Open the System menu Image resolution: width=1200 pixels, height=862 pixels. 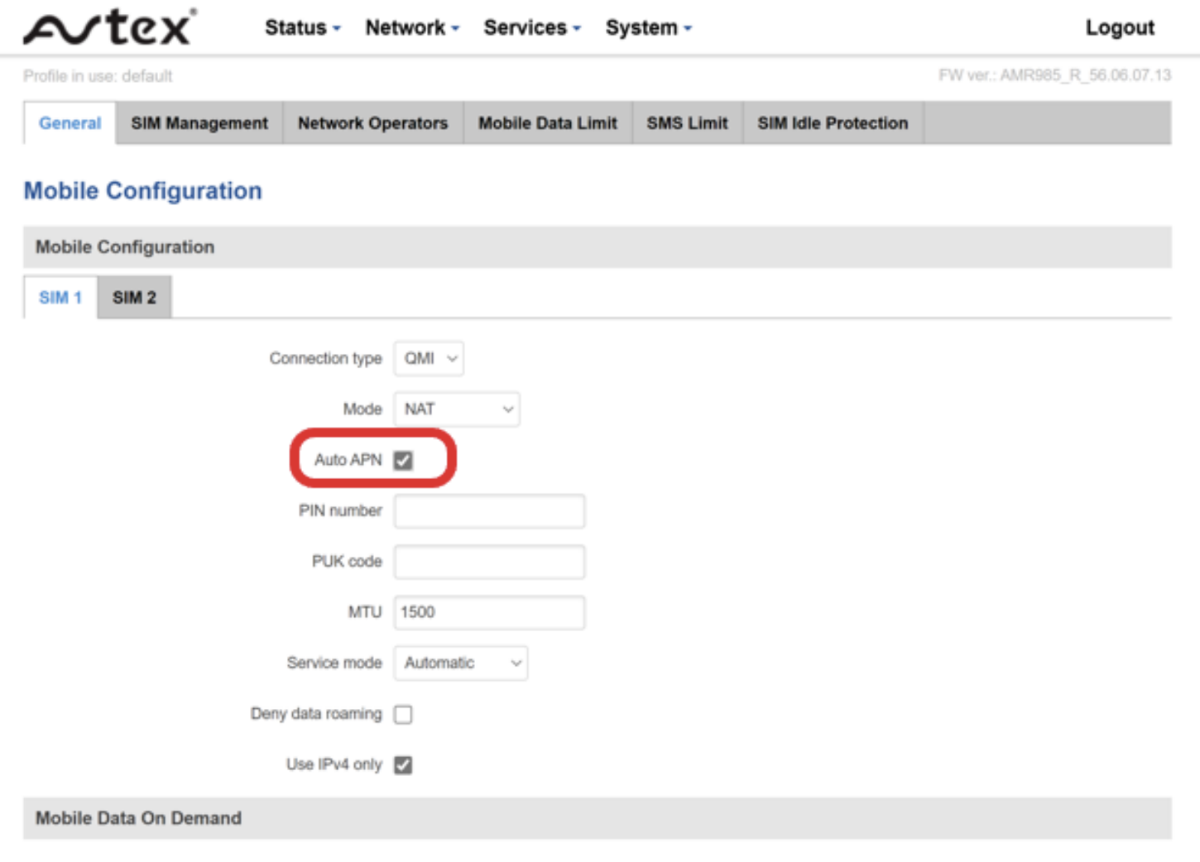pos(648,28)
